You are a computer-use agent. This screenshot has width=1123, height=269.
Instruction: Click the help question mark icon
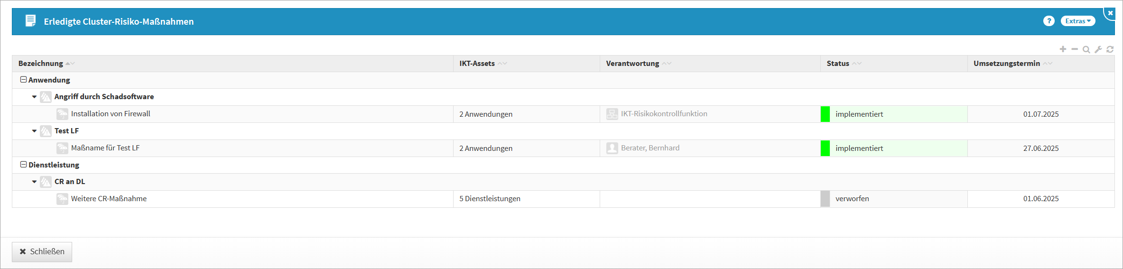click(1049, 21)
